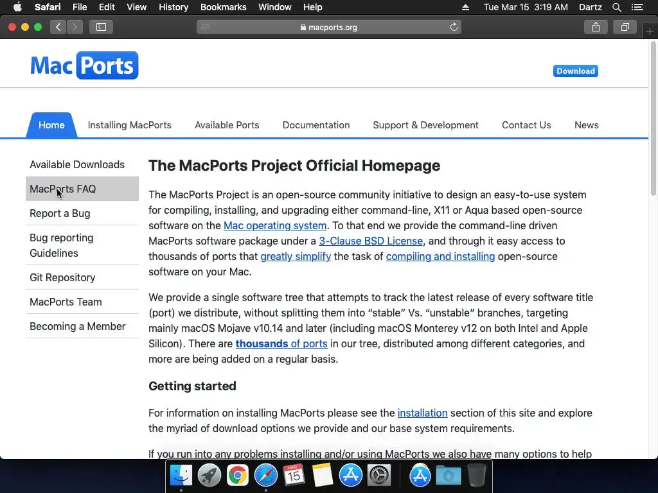
Task: Open the Help menu
Action: click(x=313, y=7)
